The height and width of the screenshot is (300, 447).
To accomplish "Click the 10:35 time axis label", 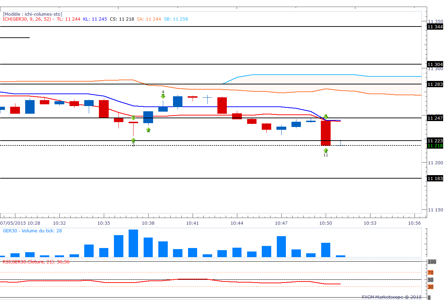I will coord(104,223).
